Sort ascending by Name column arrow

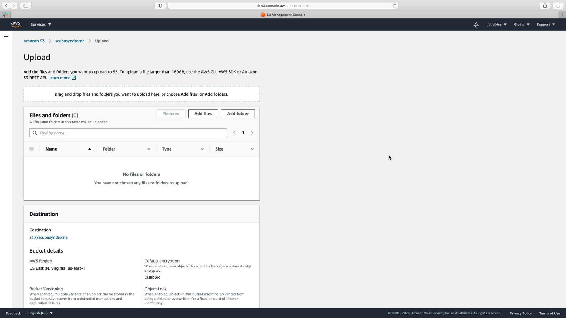[x=89, y=149]
